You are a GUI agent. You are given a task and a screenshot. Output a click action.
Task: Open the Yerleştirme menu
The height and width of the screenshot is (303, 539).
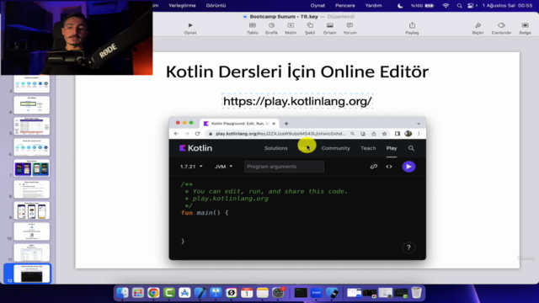click(182, 6)
